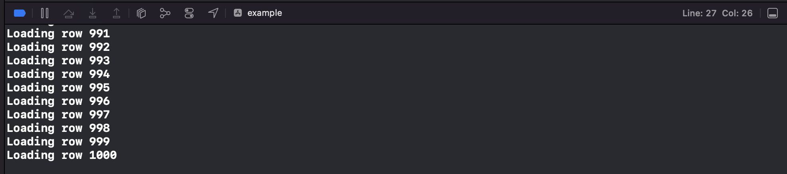Click the console line Loading row 1000
Screen dimensions: 787x174
click(62, 155)
